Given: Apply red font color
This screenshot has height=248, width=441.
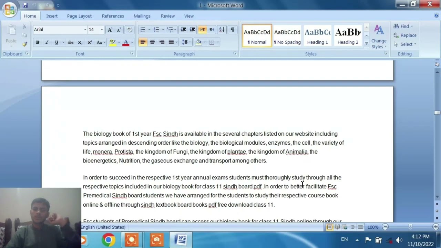Looking at the screenshot, I should click(126, 42).
